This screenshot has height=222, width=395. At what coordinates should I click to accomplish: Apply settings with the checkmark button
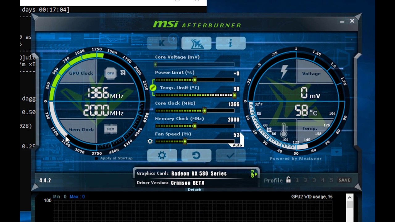pos(231,155)
